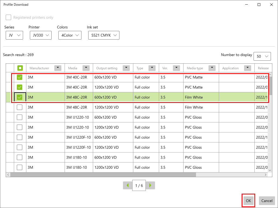Click the green previous page arrow
Image resolution: width=278 pixels, height=208 pixels.
click(x=127, y=185)
